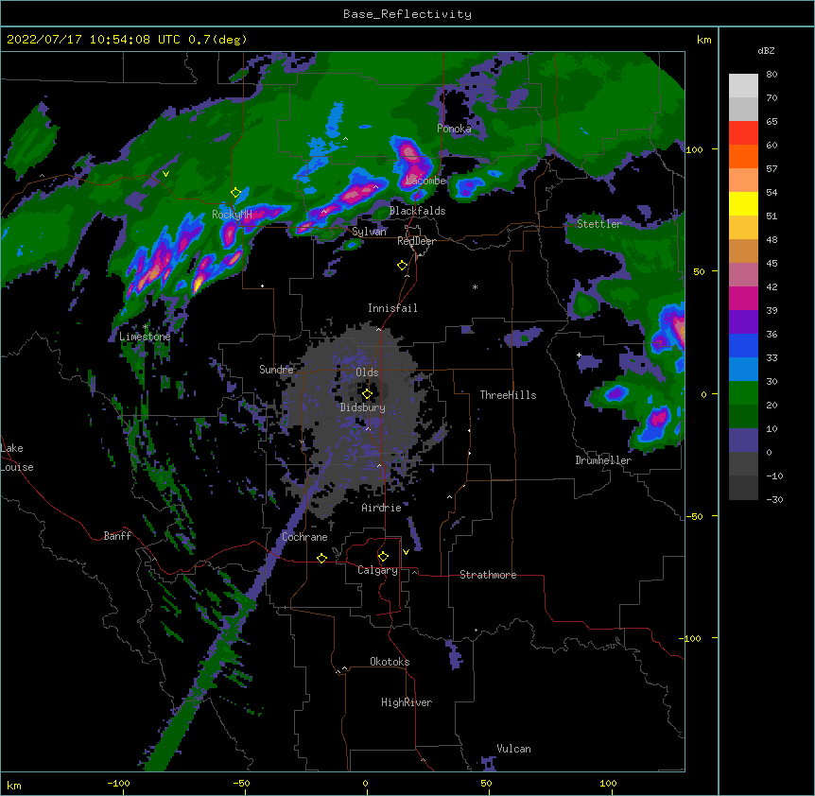
Task: Click the storm cell directly north of Lacombe
Action: click(x=412, y=161)
